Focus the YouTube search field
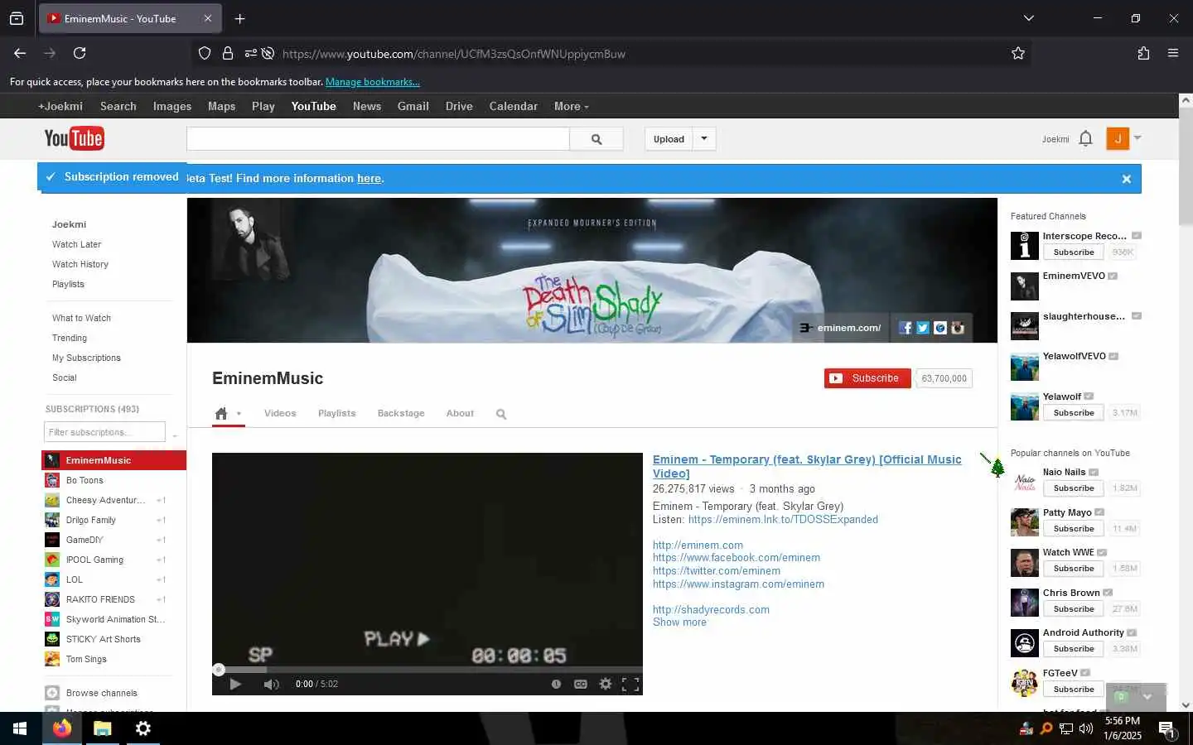Screen dimensions: 1193x745 coord(378,139)
